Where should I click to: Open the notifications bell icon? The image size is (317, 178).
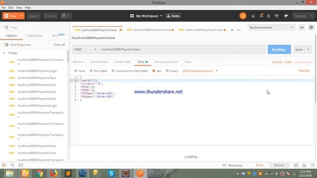pos(268,16)
